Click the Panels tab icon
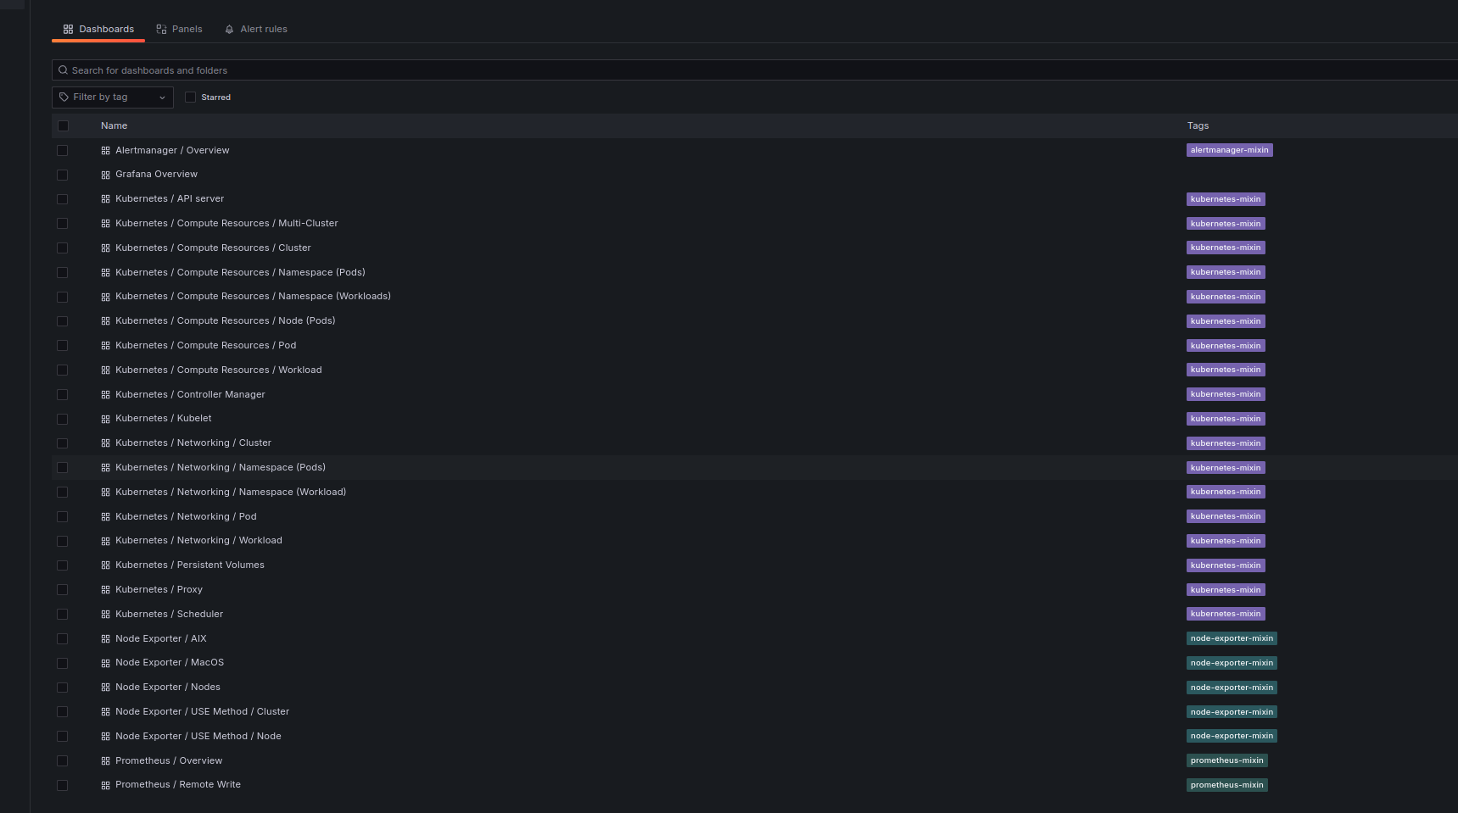 (x=161, y=30)
